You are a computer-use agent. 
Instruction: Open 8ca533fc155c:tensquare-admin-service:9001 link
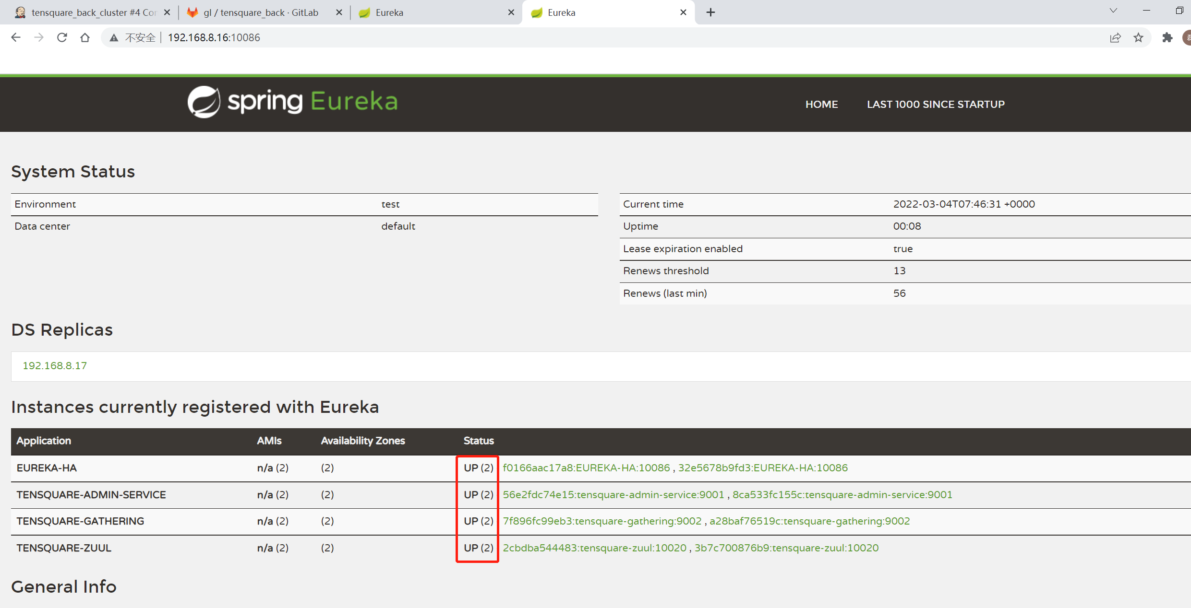tap(842, 494)
